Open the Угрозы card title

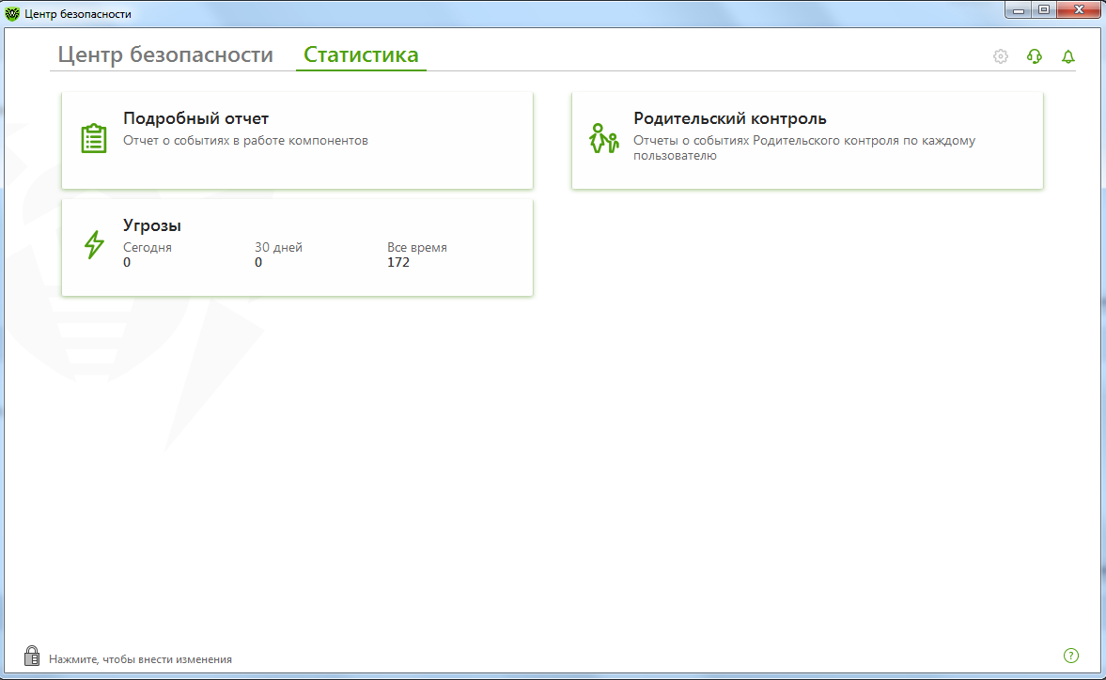151,225
